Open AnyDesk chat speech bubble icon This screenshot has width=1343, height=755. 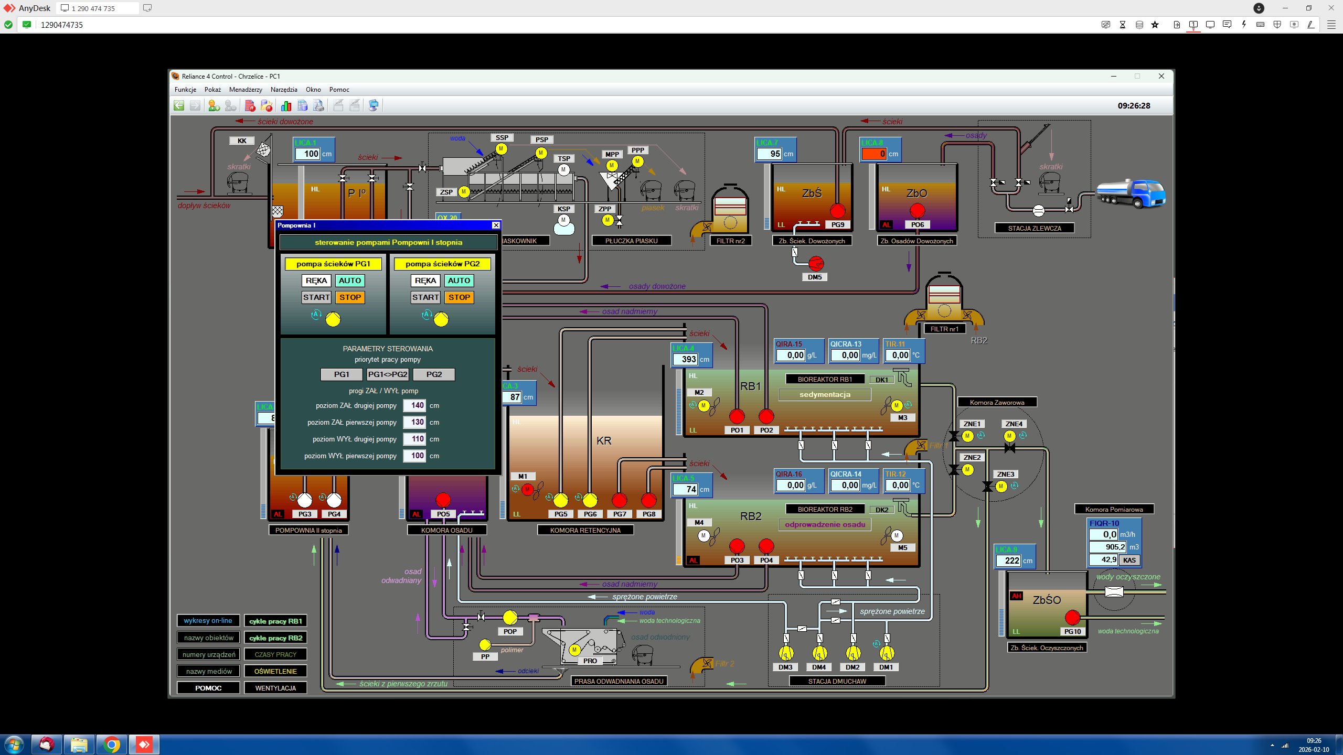1227,25
